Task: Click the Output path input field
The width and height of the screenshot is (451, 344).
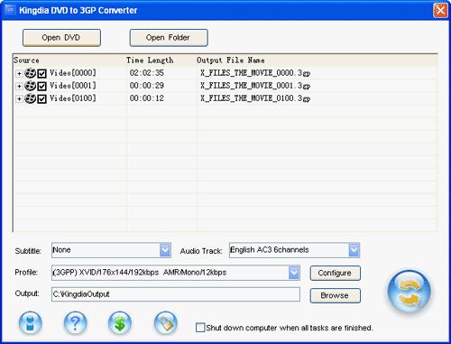Action: 176,294
